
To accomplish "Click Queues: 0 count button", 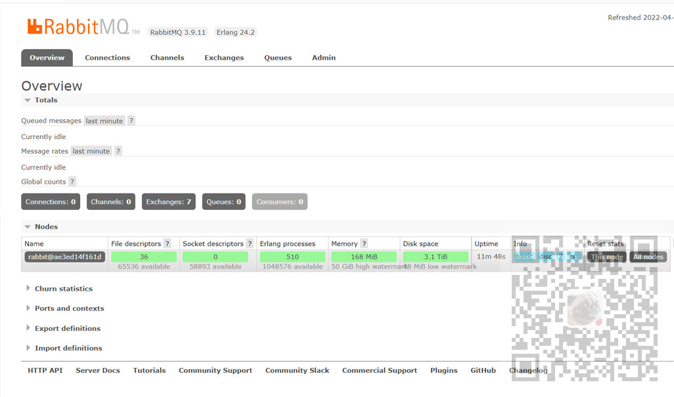I will (x=223, y=201).
